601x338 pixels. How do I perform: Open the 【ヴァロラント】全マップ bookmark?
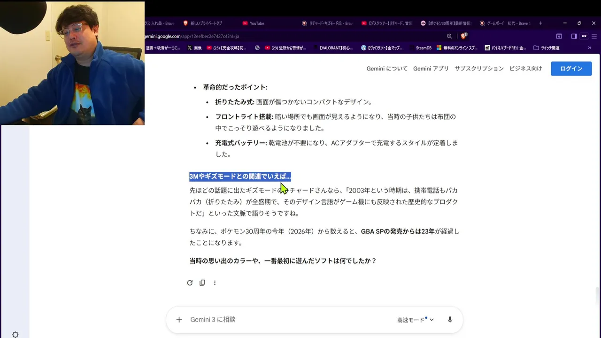coord(381,48)
